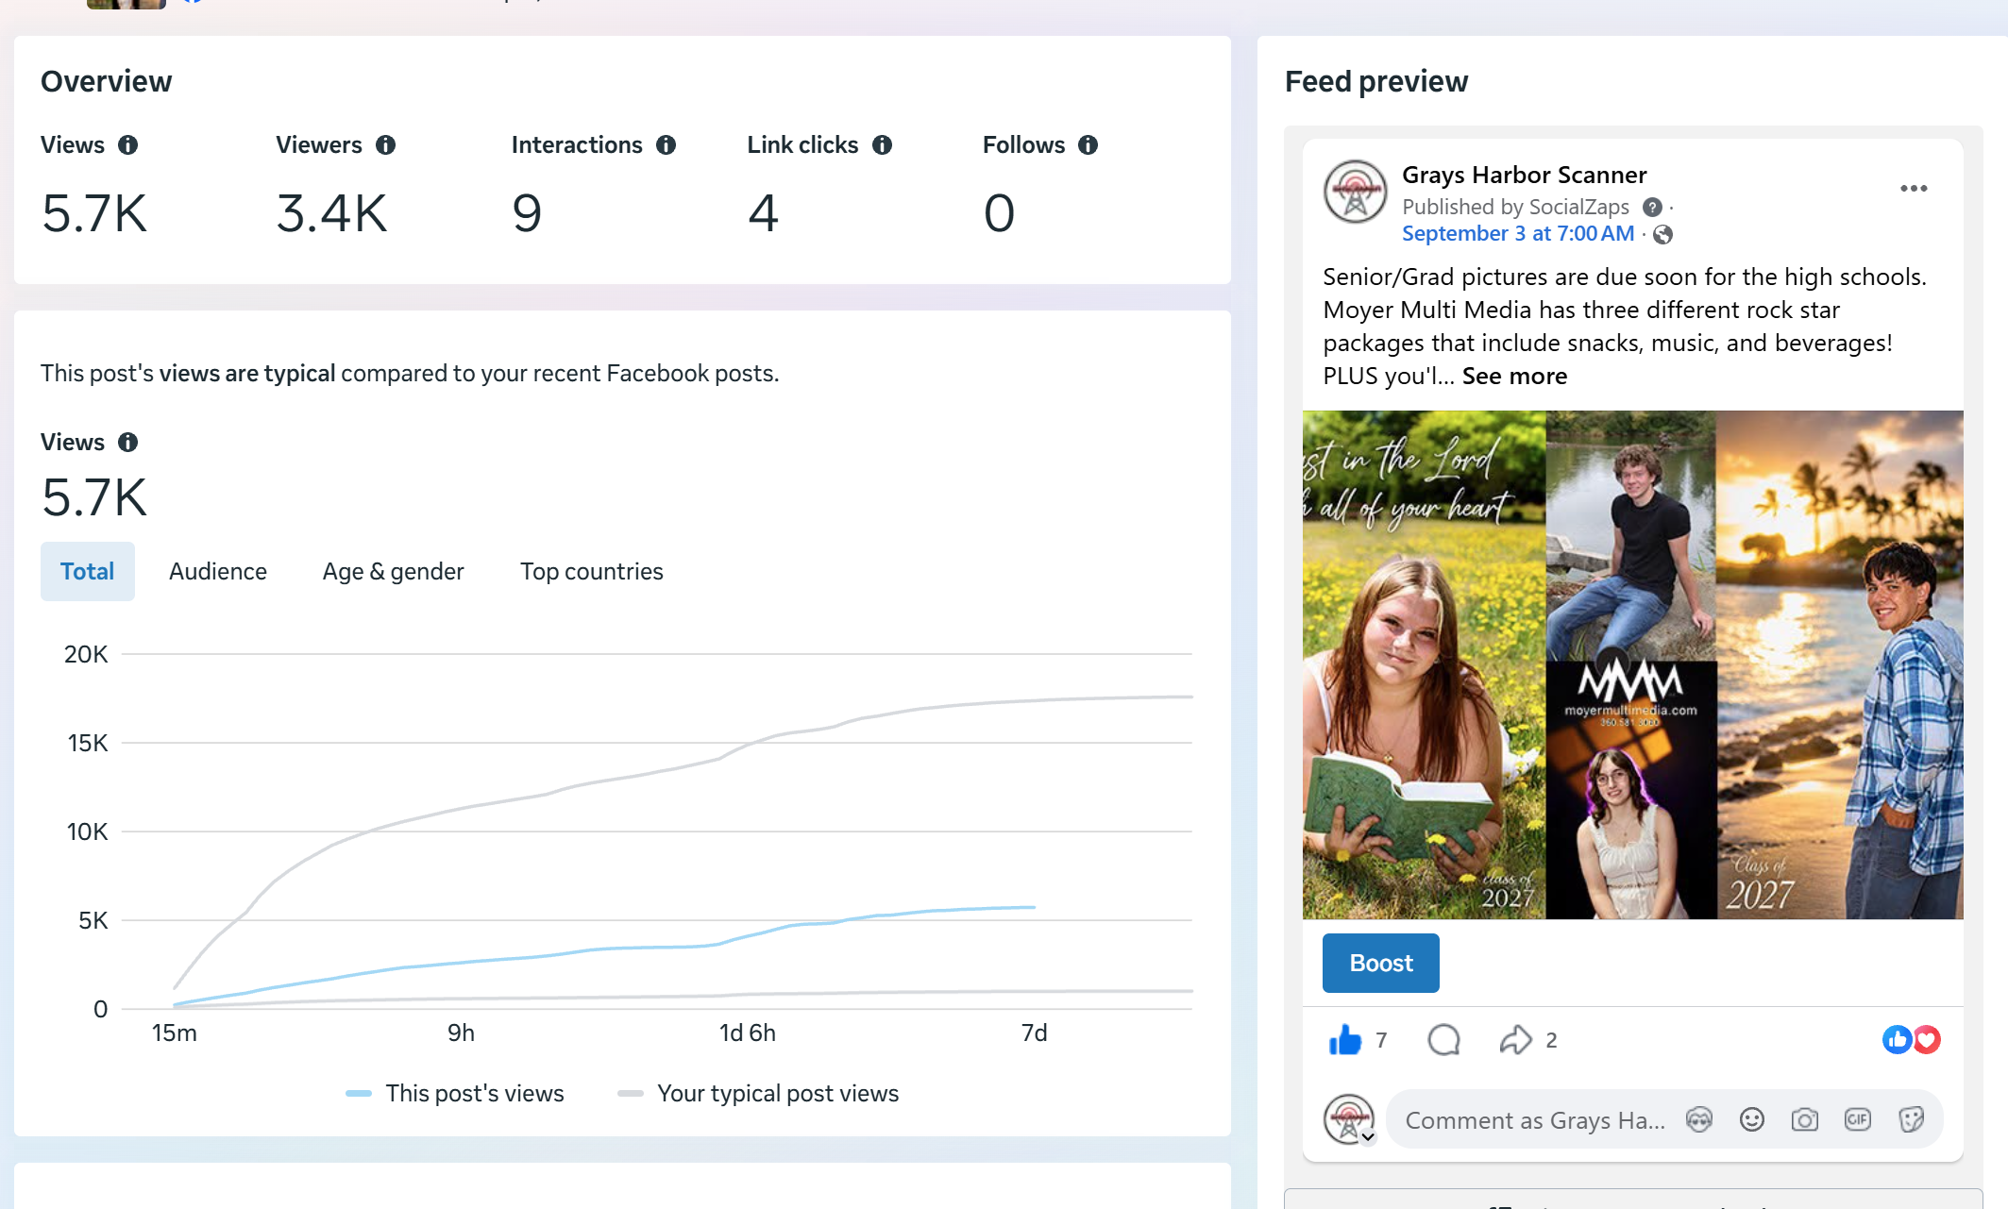The width and height of the screenshot is (2008, 1209).
Task: Click the info icon next to Views in Overview
Action: [127, 145]
